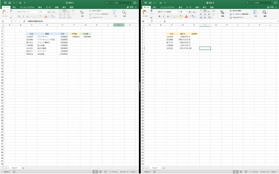Viewport: 279px width, 174px height.
Task: Open the font size 12 dropdown in W3-2
Action: [x=186, y=12]
